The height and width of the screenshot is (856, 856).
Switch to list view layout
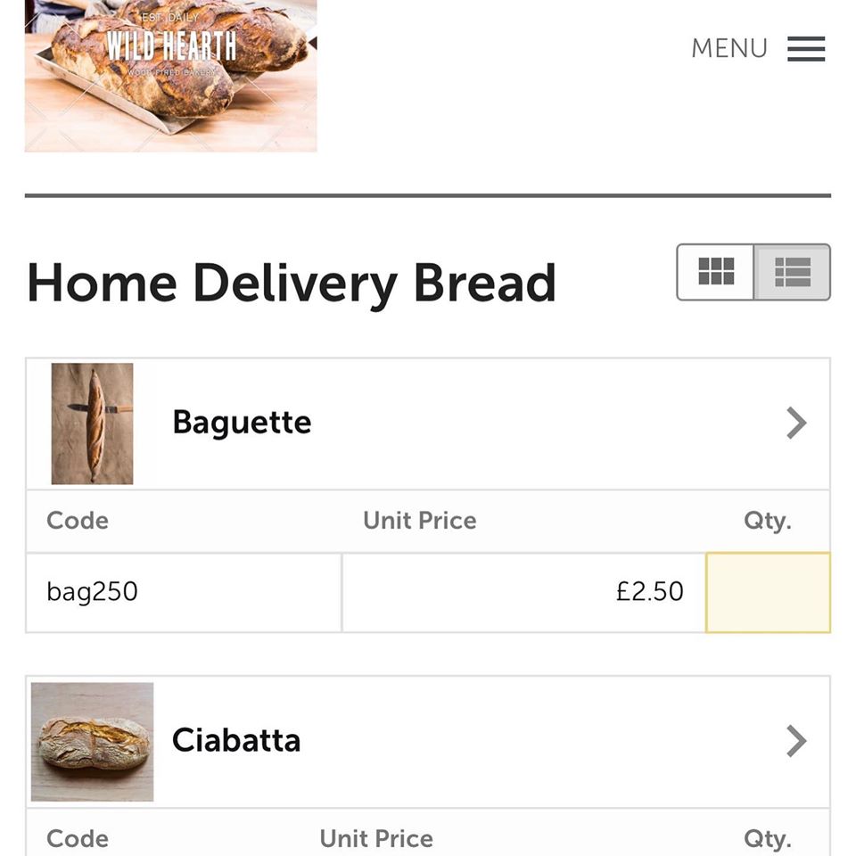[x=792, y=271]
